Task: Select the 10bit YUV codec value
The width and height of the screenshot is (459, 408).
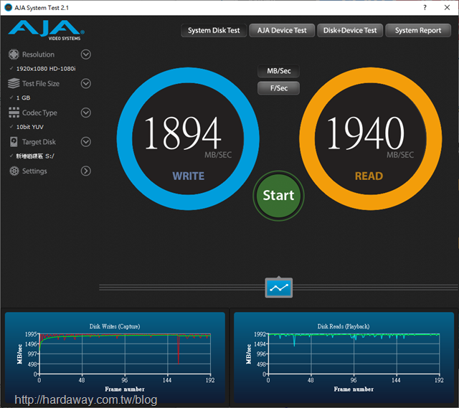Action: click(x=30, y=127)
